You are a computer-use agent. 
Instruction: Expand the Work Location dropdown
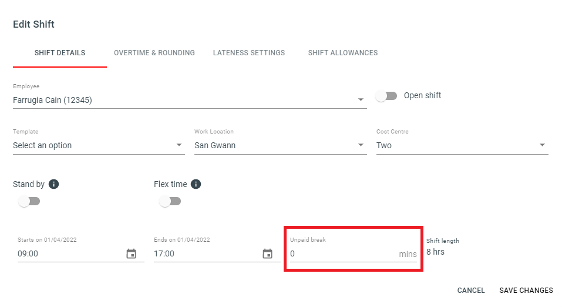tap(280, 145)
